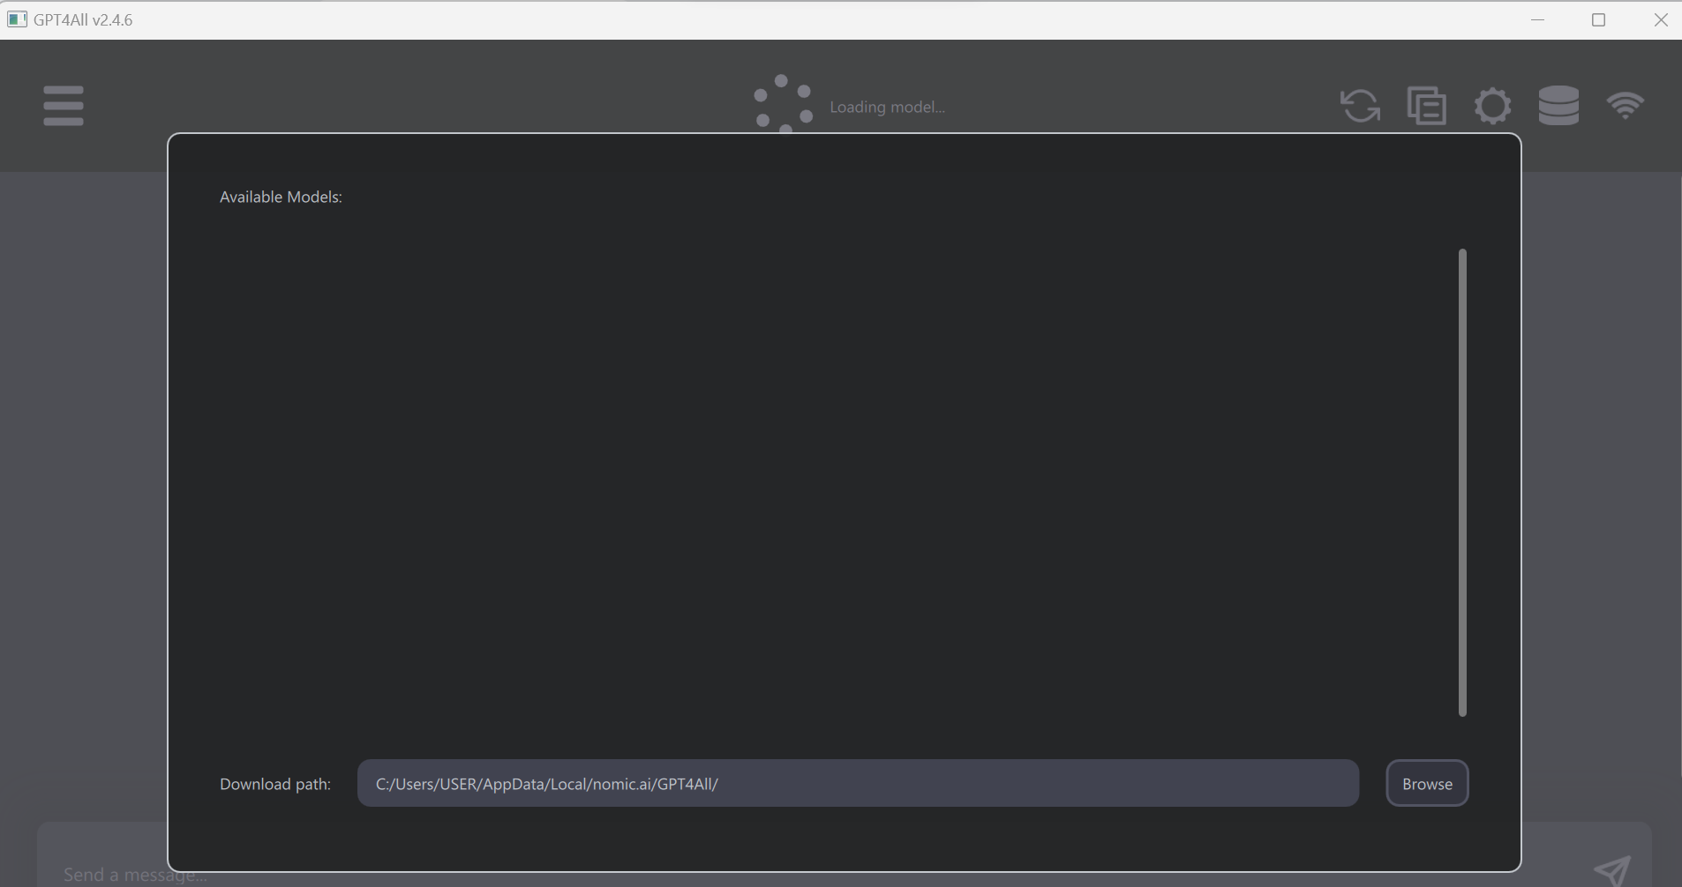Click the network status wifi icon
1682x887 pixels.
click(1626, 105)
